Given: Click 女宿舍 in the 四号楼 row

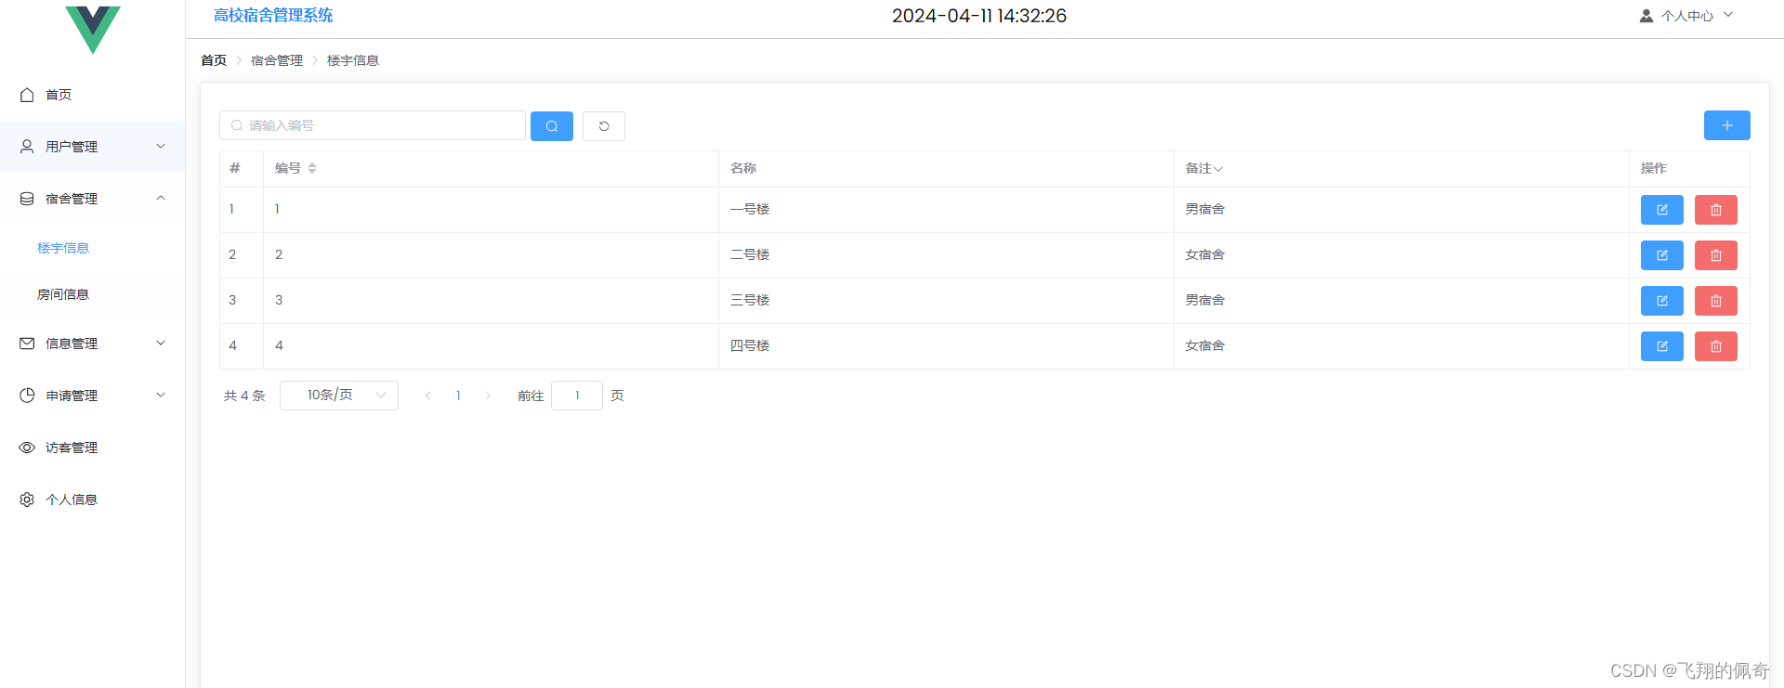Looking at the screenshot, I should pos(1205,346).
